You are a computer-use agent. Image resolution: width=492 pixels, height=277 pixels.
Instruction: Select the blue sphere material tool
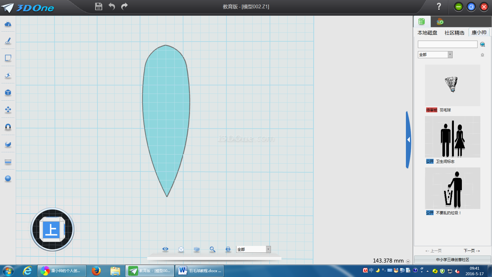coord(8,179)
